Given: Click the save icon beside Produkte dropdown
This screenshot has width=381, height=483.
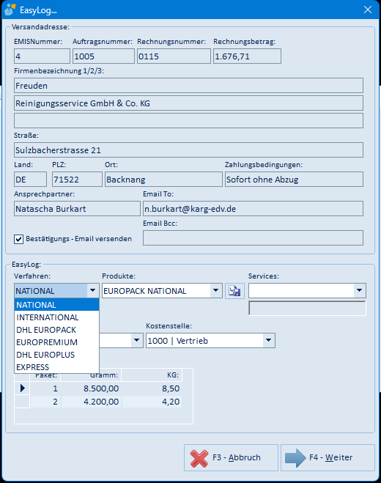Looking at the screenshot, I should pyautogui.click(x=234, y=291).
